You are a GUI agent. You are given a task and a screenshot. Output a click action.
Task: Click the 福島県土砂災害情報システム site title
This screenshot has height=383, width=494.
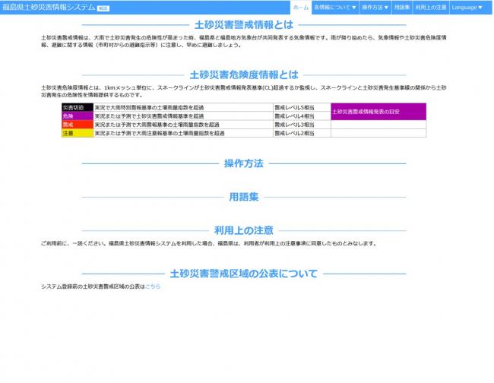(x=49, y=7)
